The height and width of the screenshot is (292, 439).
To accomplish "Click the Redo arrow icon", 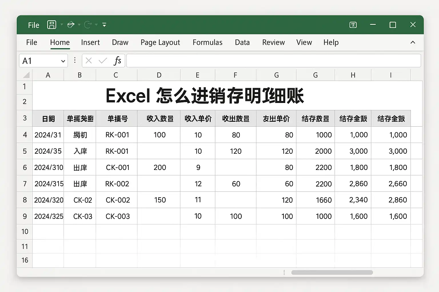I will [x=88, y=25].
